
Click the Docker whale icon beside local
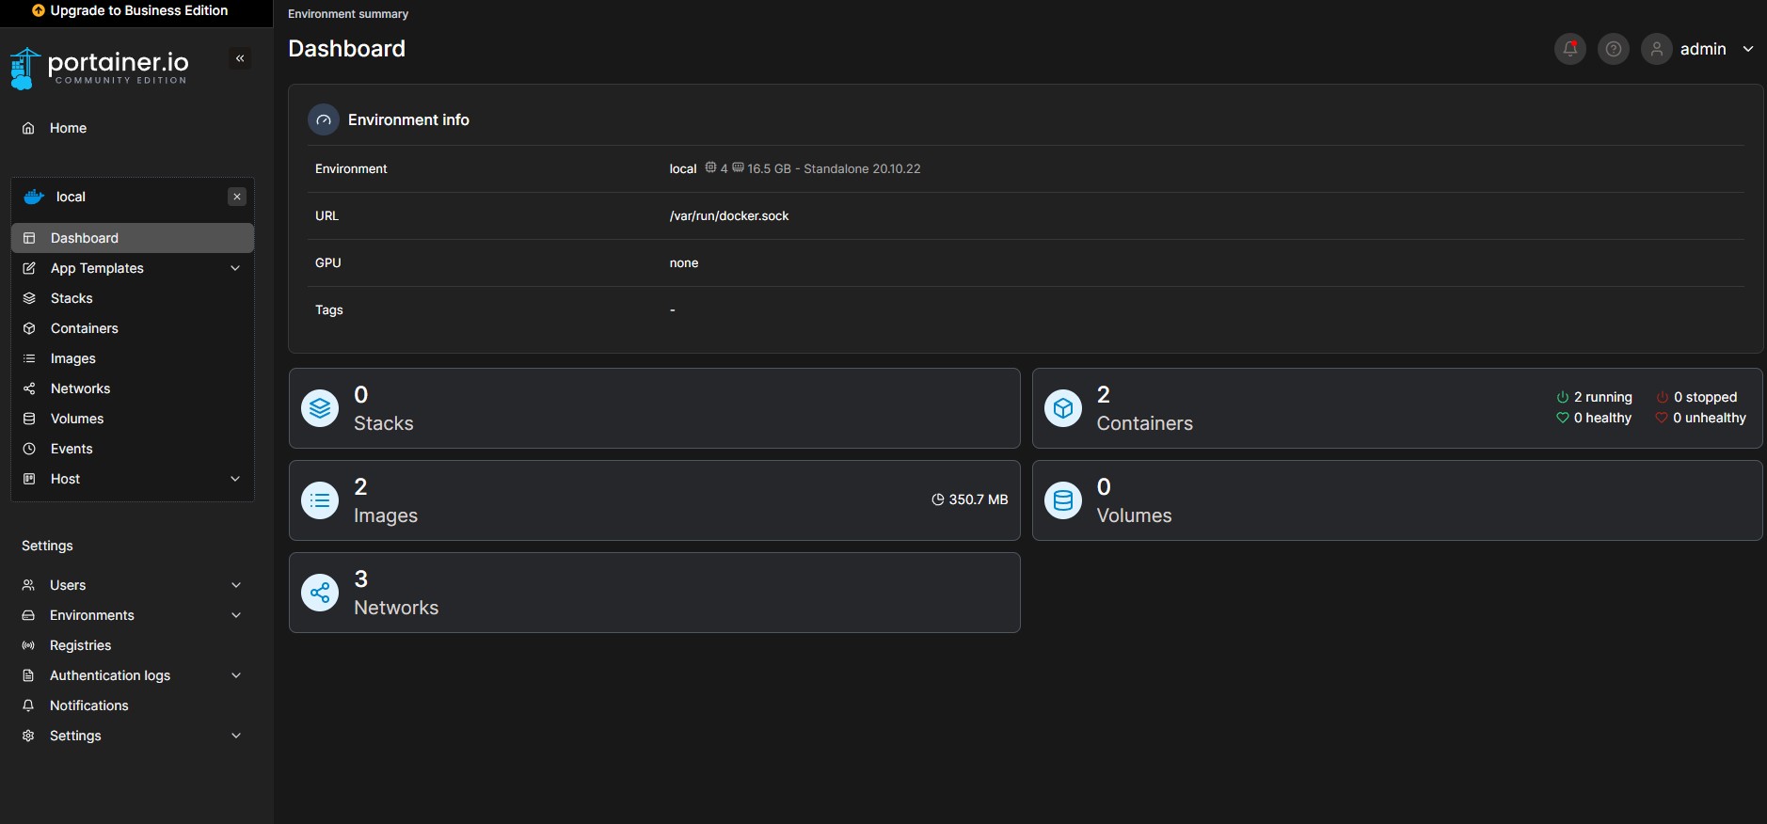point(34,197)
